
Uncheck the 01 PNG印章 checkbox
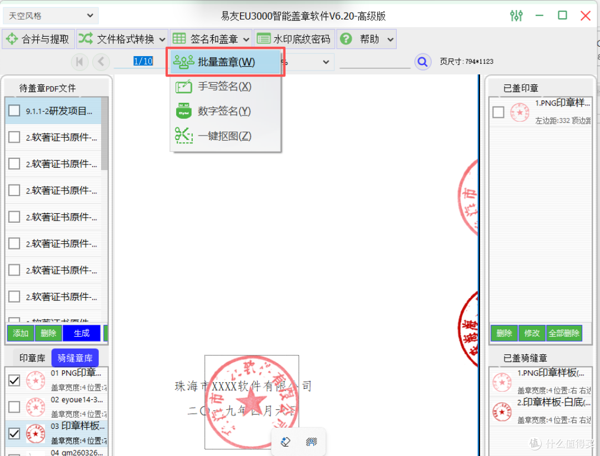click(x=14, y=380)
